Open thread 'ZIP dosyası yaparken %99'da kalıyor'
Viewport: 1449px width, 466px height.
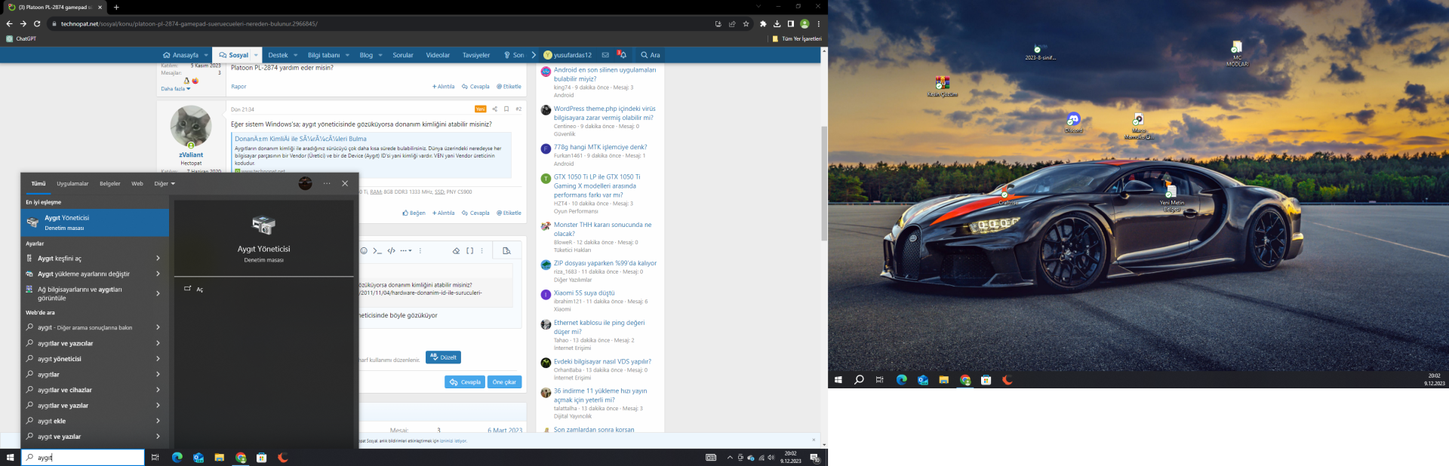(x=605, y=263)
